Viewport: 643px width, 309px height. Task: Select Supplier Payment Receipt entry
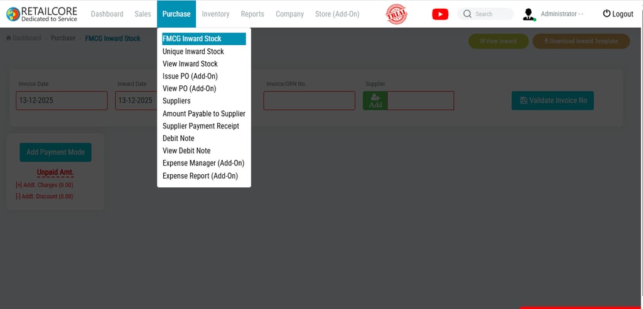[x=201, y=126]
